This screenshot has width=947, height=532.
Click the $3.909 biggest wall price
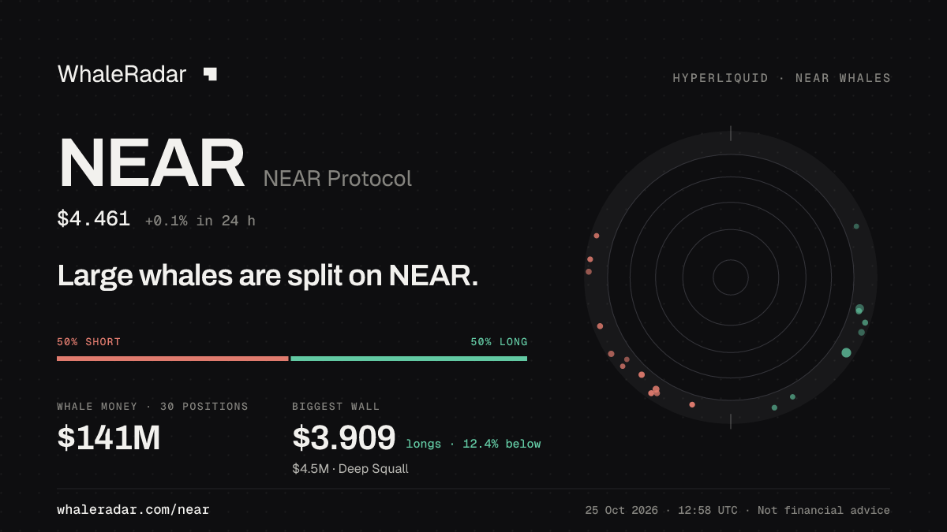[344, 438]
